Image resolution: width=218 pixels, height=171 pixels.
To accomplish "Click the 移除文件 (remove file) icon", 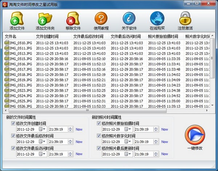I will [73, 19].
